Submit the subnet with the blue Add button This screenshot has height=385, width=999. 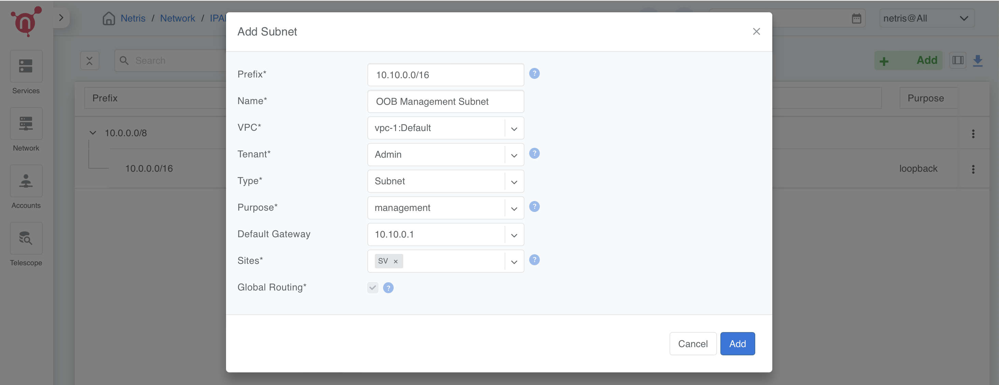click(x=737, y=343)
